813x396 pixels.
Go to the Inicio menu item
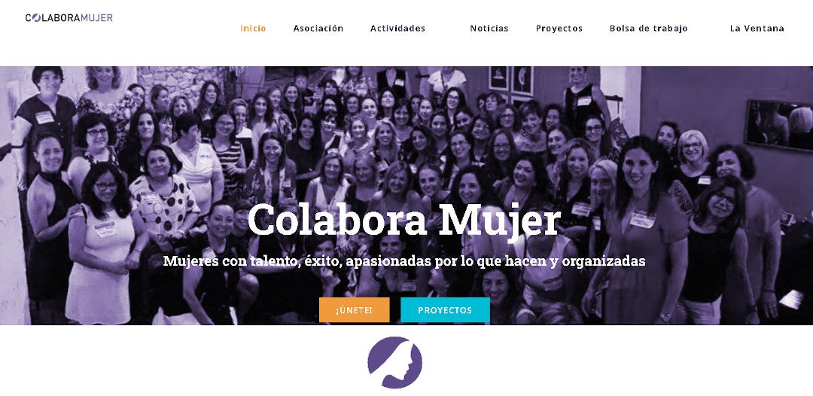253,29
